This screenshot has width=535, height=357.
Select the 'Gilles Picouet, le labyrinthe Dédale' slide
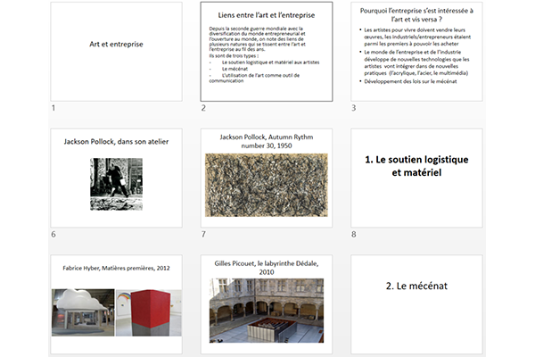(x=267, y=304)
